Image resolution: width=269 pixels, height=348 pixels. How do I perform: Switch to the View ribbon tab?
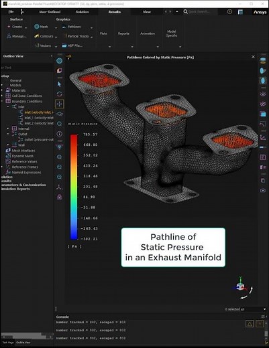pyautogui.click(x=147, y=12)
